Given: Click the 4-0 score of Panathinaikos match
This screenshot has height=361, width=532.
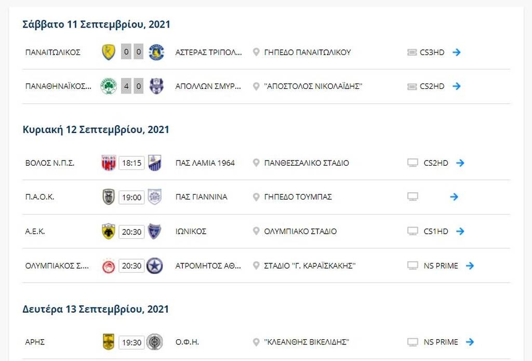Looking at the screenshot, I should click(132, 86).
